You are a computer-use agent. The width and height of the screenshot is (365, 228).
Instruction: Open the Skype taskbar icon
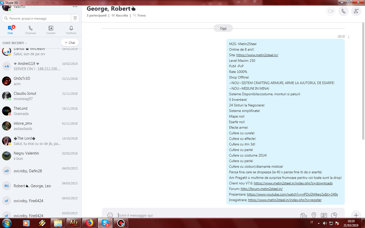pyautogui.click(x=105, y=223)
